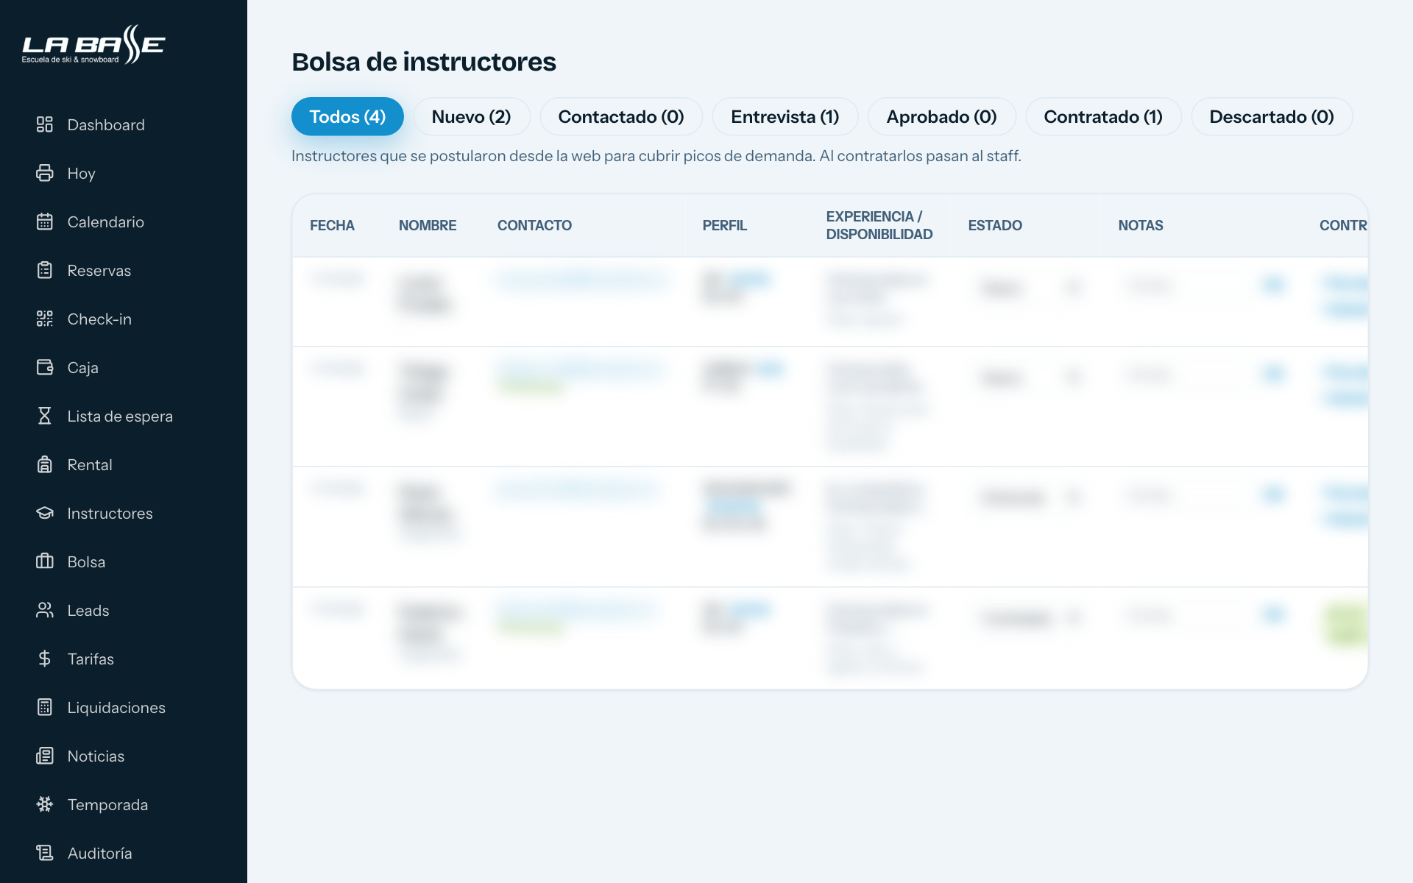Click the Rental backpack icon
Viewport: 1413px width, 883px height.
pos(45,464)
